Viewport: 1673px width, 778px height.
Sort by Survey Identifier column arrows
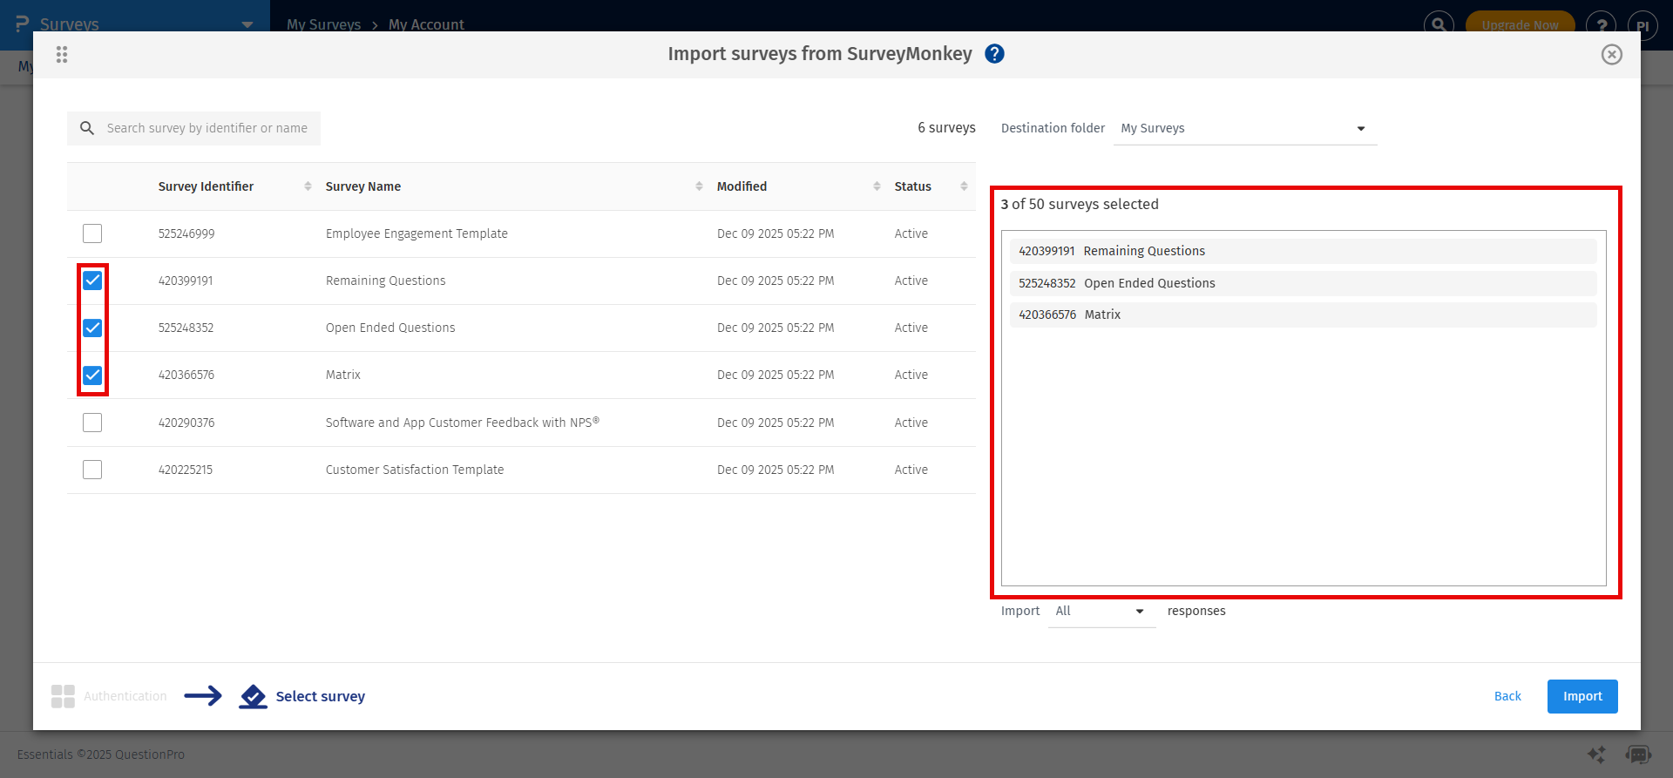coord(308,186)
